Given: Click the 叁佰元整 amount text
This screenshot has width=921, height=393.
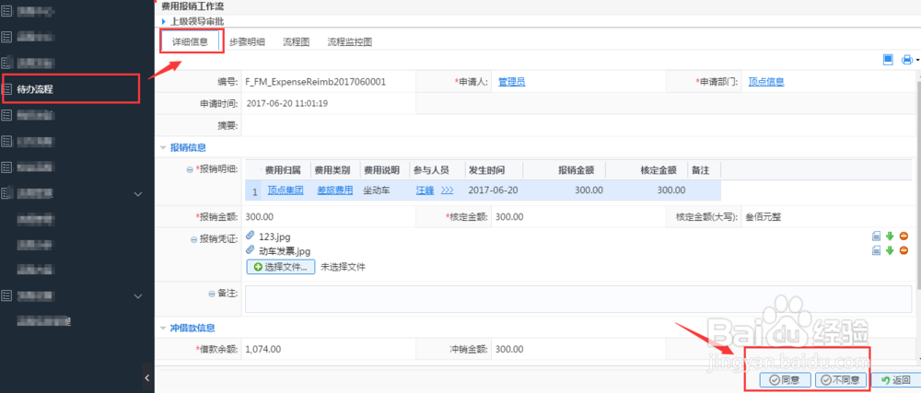Looking at the screenshot, I should [762, 217].
